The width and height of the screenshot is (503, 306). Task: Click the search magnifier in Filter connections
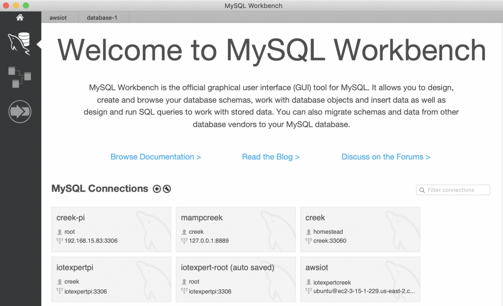(x=422, y=190)
